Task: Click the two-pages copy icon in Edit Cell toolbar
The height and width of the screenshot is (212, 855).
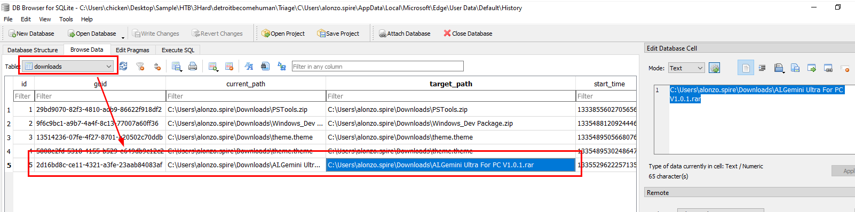Action: click(795, 68)
